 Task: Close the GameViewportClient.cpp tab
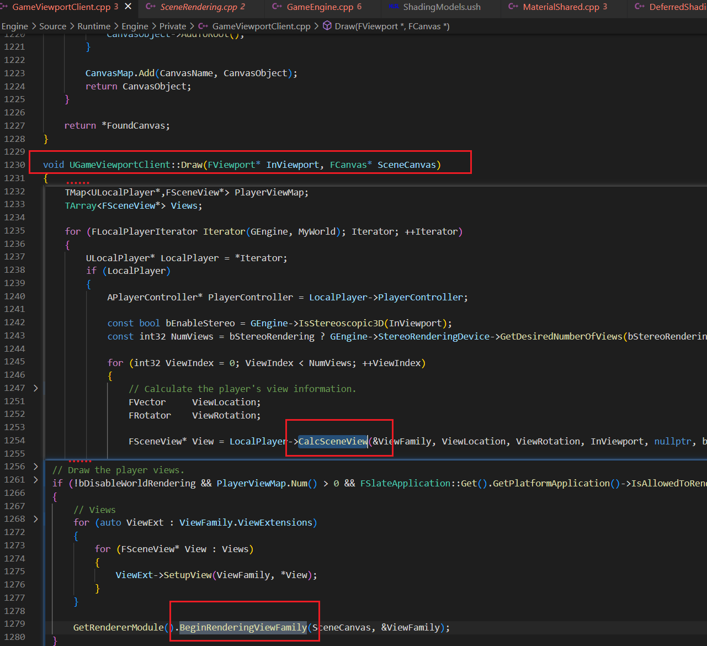[x=128, y=7]
